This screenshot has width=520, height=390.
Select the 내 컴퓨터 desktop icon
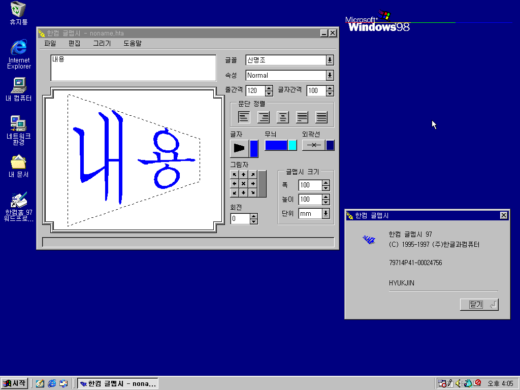pyautogui.click(x=19, y=89)
